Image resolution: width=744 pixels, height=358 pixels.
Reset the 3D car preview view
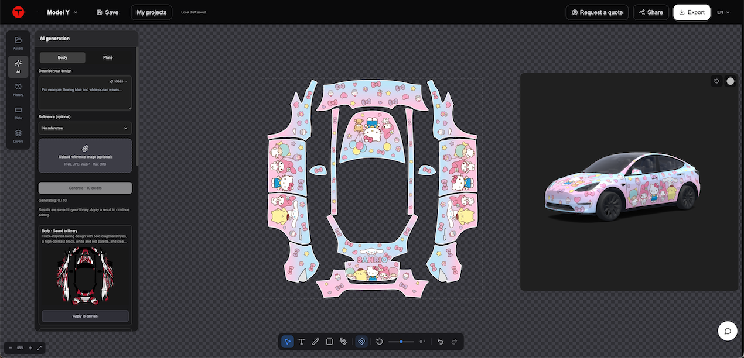716,81
